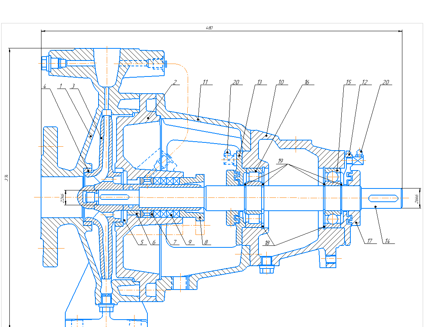The width and height of the screenshot is (427, 327).
Task: Select callout number 18 below bearings
Action: [267, 242]
